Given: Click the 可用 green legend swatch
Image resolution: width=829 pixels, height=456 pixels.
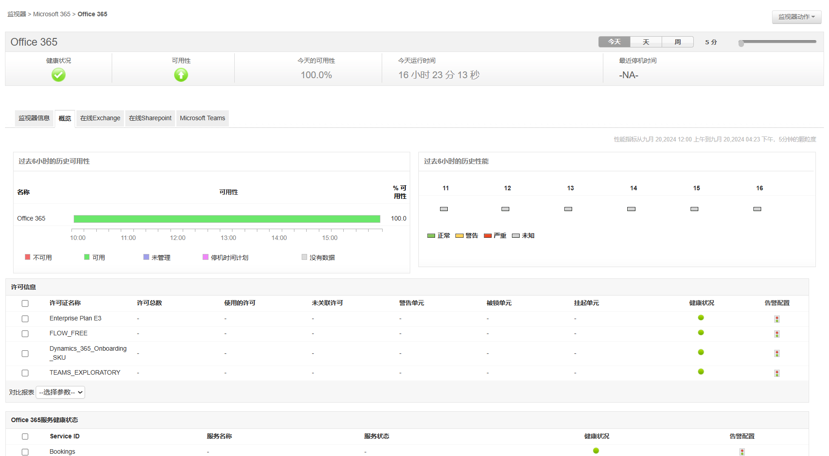Looking at the screenshot, I should (87, 257).
